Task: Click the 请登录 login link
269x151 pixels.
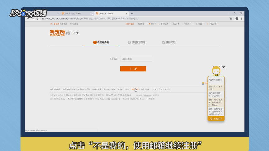Action: pyautogui.click(x=56, y=24)
